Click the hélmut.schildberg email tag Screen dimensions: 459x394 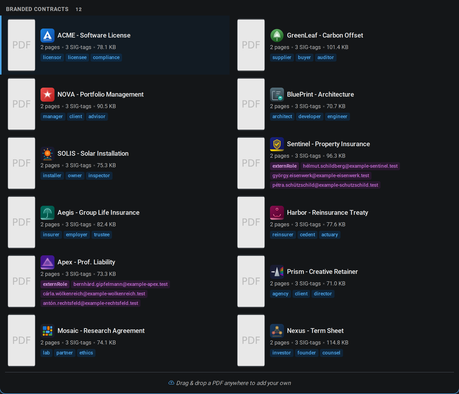[350, 166]
